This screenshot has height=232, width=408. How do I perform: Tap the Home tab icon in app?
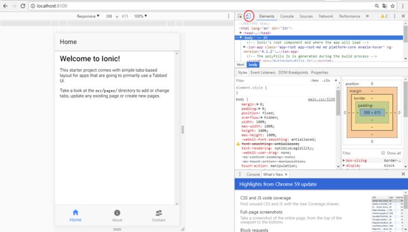pos(75,212)
